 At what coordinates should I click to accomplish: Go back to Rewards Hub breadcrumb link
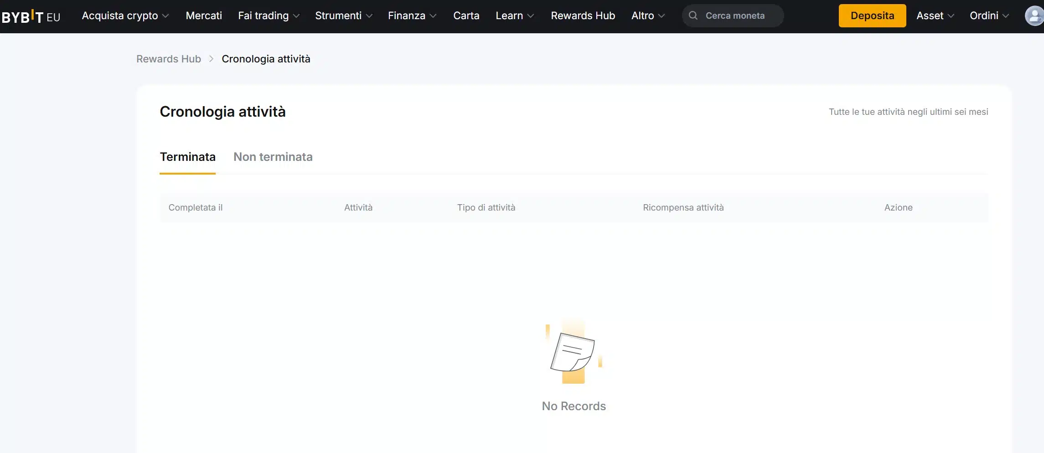click(168, 59)
